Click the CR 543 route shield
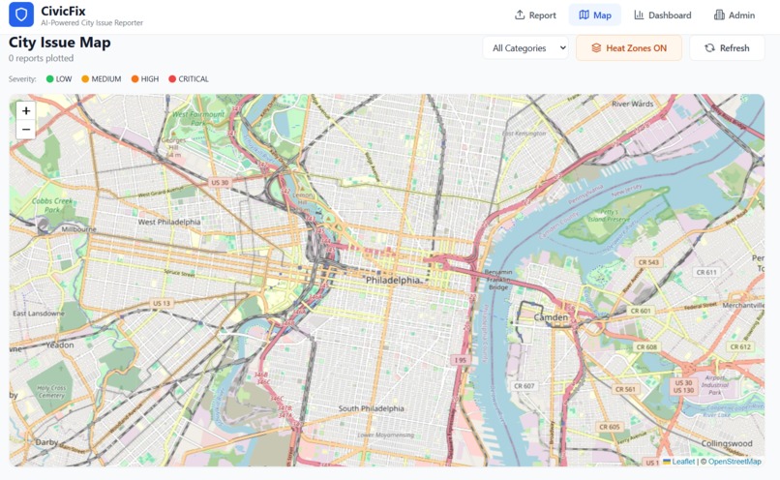 648,262
